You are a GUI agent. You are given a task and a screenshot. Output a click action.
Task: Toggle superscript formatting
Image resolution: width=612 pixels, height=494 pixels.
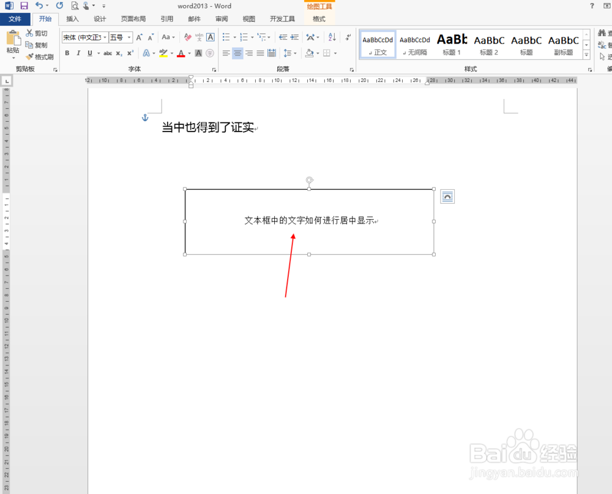click(130, 53)
